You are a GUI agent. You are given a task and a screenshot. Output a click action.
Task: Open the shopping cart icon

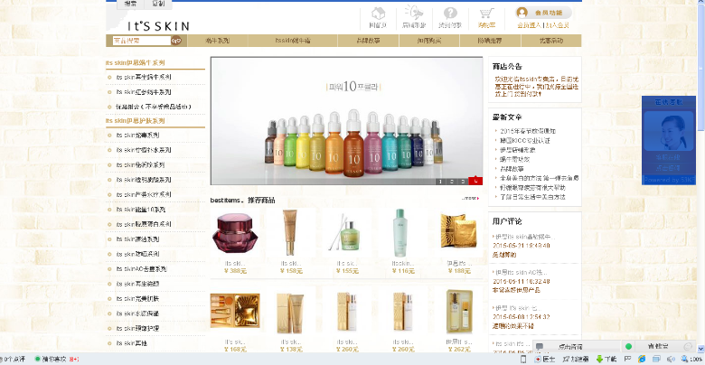point(486,14)
